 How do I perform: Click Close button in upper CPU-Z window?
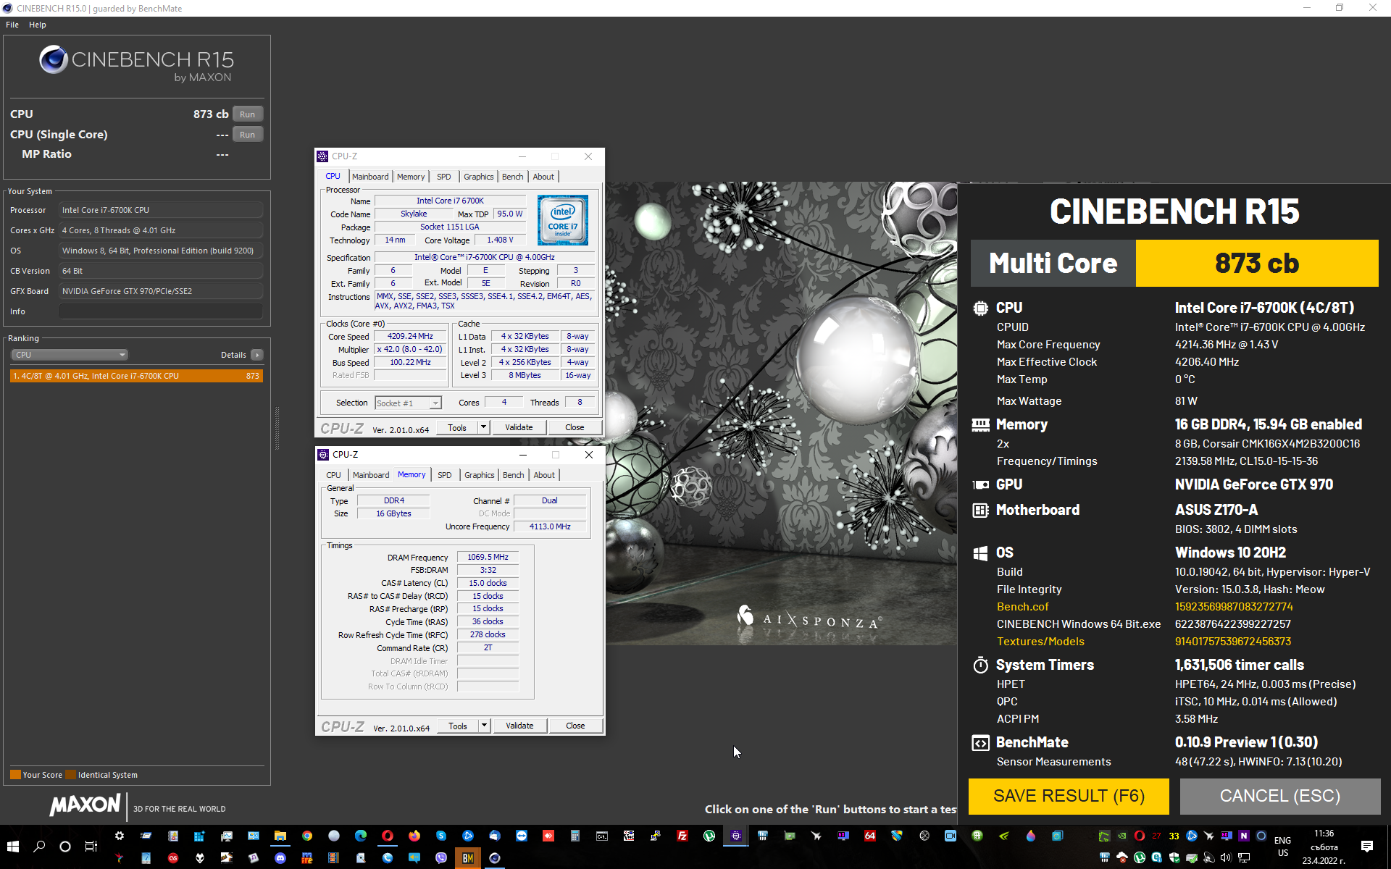click(575, 428)
